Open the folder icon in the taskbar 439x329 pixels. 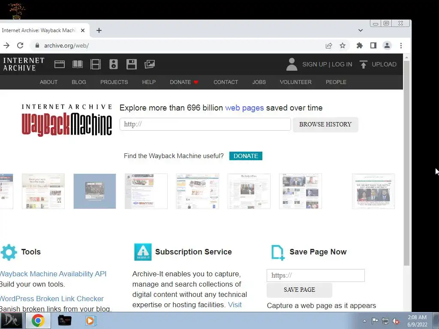(x=64, y=320)
